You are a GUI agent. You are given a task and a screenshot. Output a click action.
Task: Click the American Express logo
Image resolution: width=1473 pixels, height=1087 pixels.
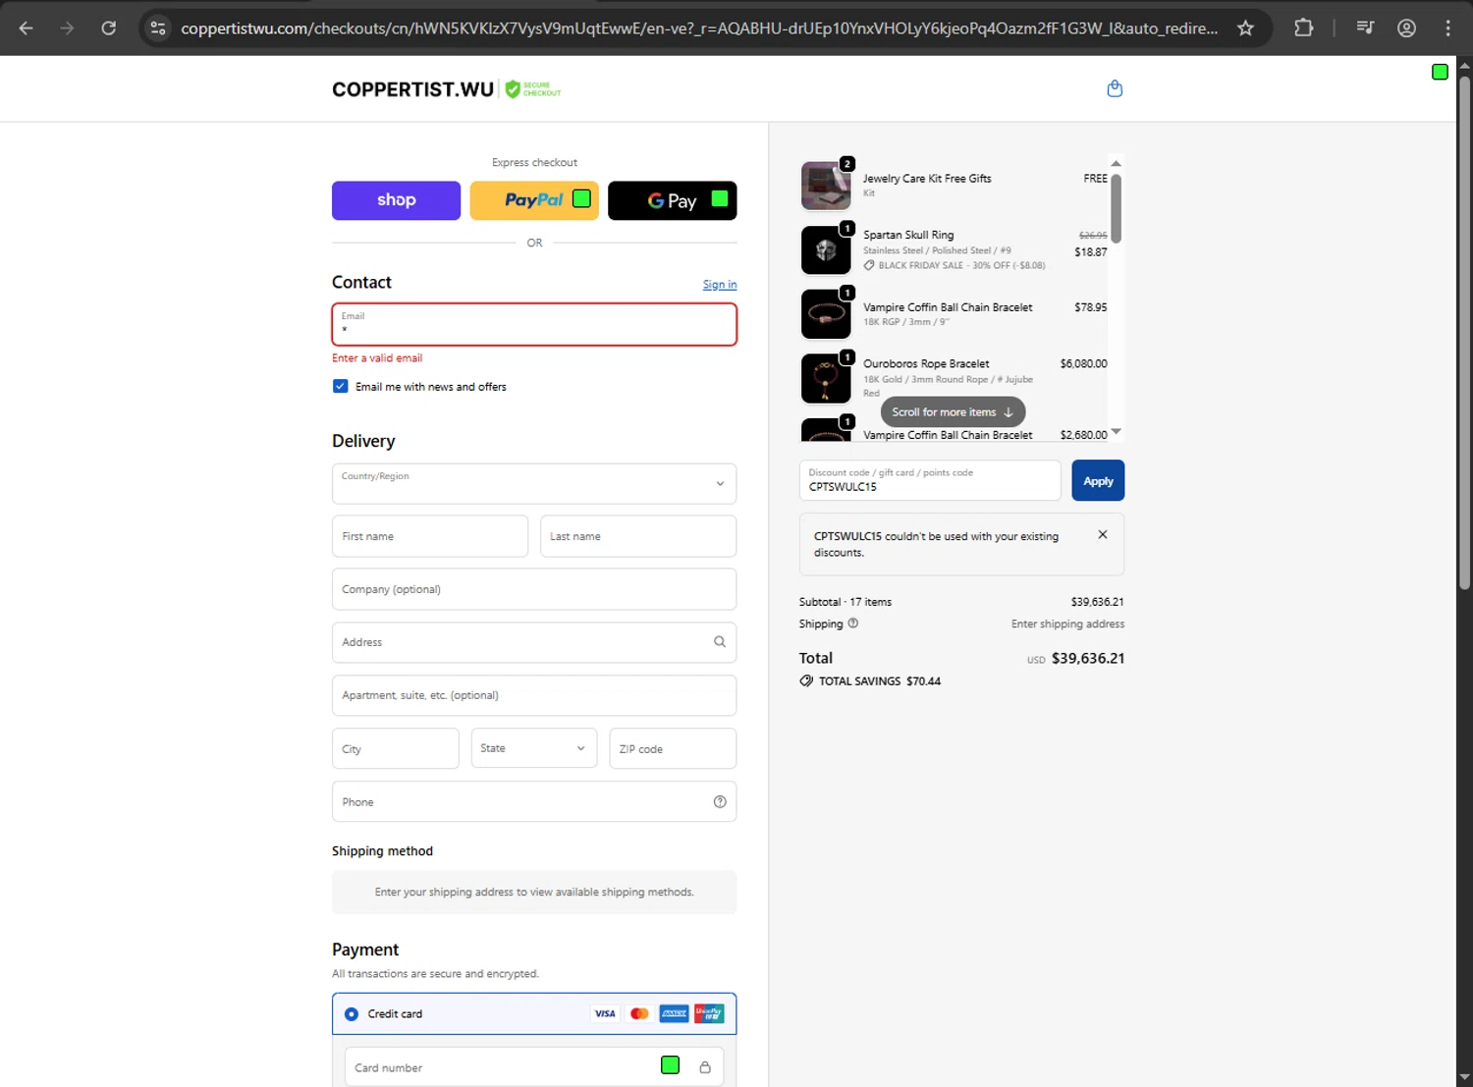(x=674, y=1013)
